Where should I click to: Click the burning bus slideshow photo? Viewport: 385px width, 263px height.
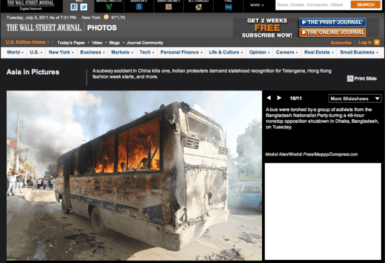134,176
